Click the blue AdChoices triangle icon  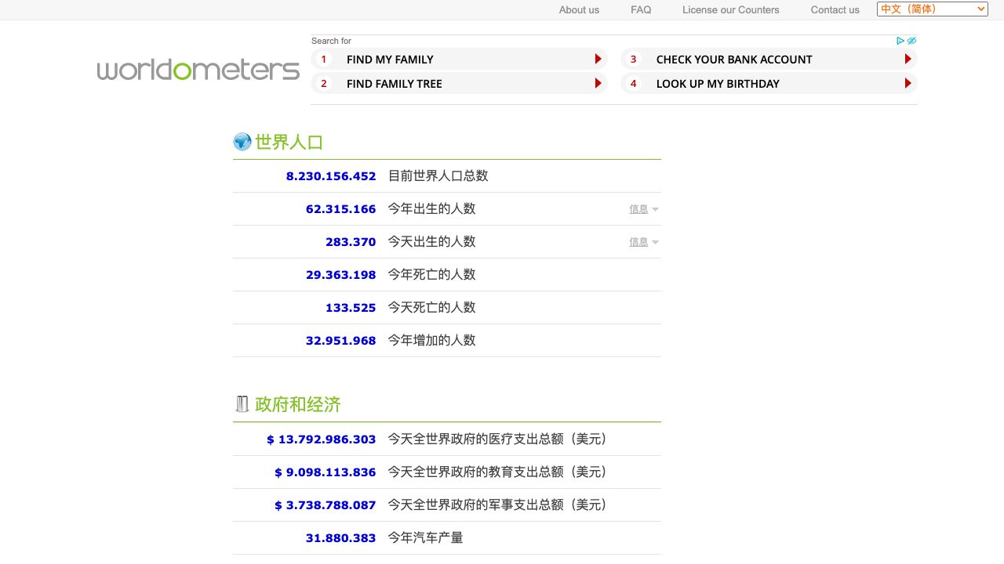point(900,41)
